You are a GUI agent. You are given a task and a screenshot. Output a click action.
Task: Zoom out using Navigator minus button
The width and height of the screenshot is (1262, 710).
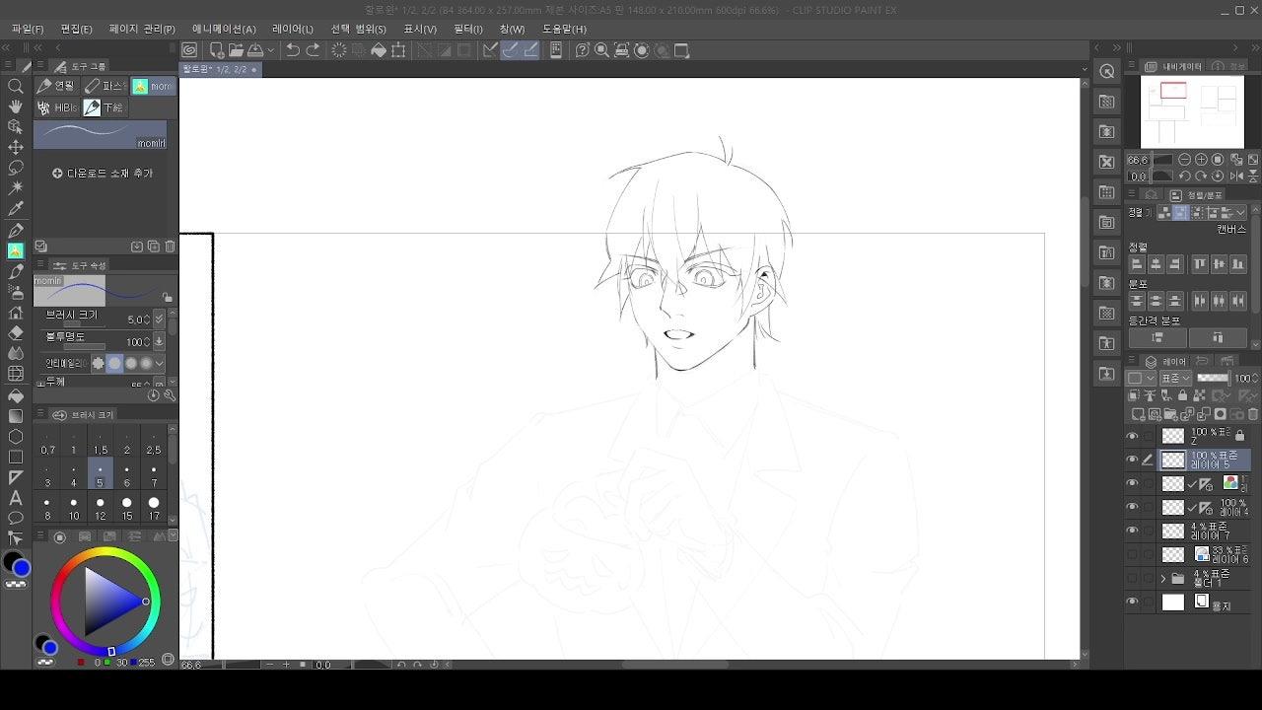coord(1186,160)
